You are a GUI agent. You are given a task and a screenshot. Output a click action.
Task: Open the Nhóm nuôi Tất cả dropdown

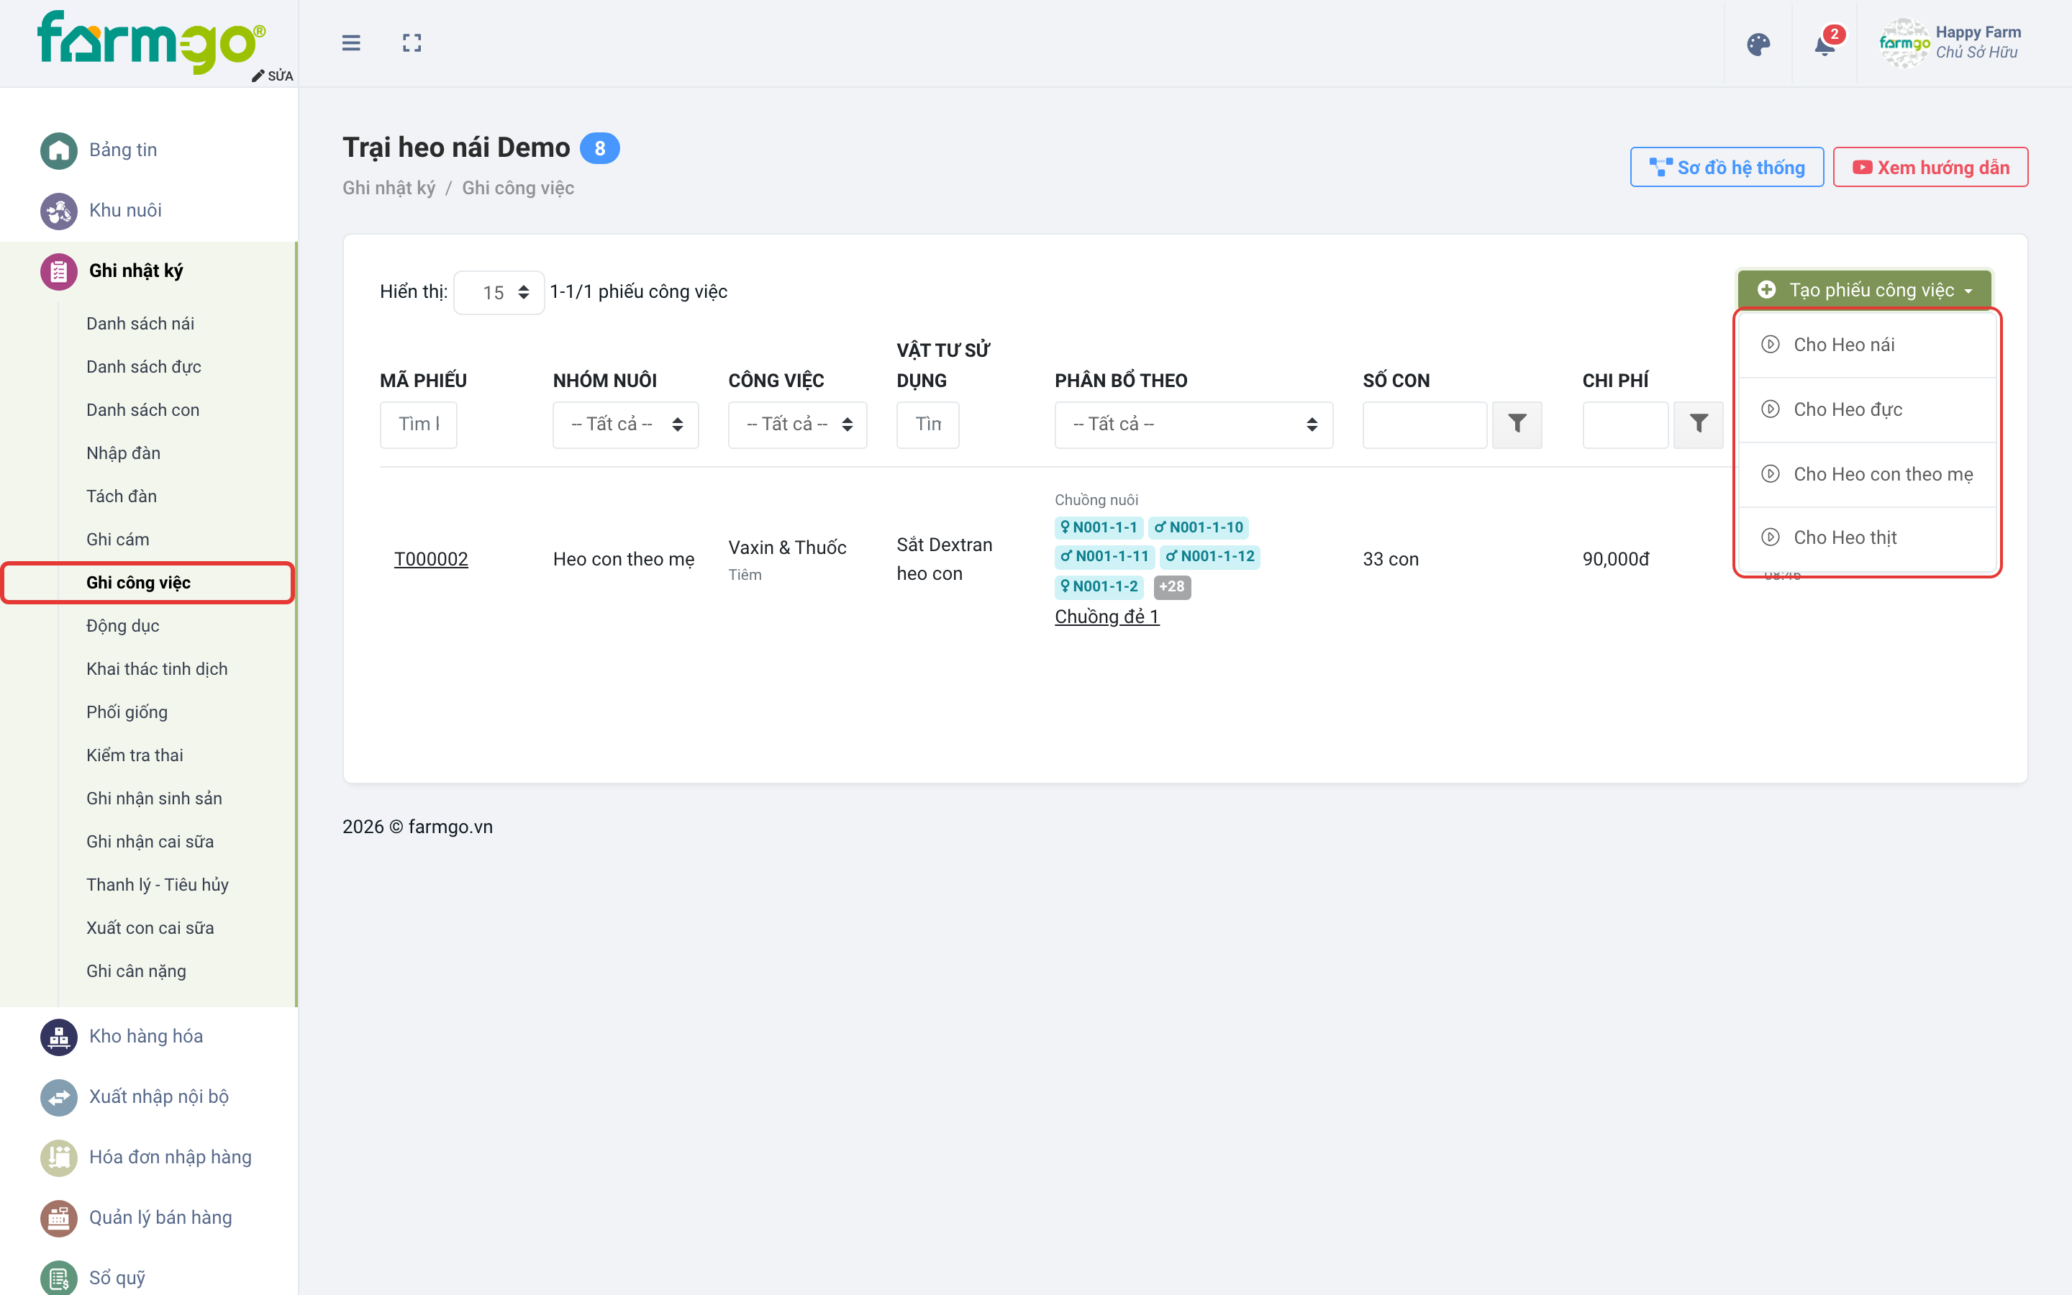(626, 424)
